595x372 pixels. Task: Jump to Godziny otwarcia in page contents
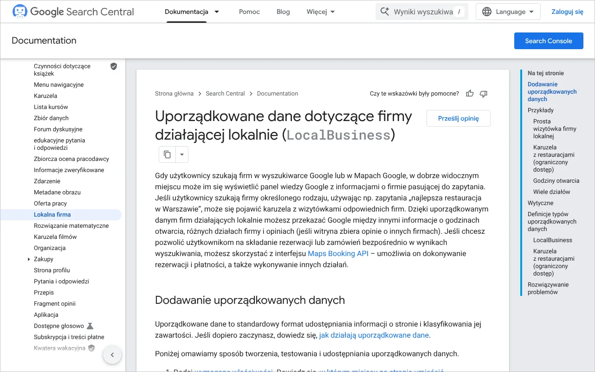point(556,181)
